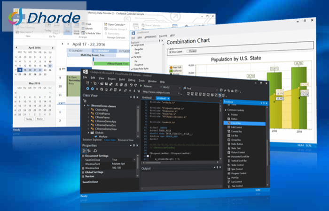
Task: Click the font 'A' icon in IDE toolbar
Action: pos(139,91)
